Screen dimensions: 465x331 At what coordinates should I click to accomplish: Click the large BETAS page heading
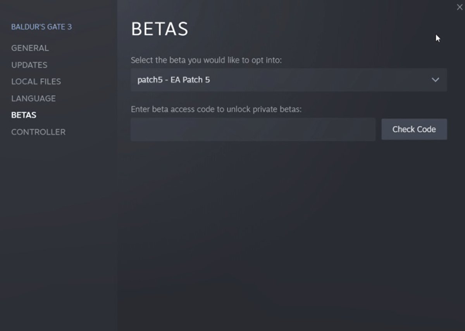click(160, 29)
